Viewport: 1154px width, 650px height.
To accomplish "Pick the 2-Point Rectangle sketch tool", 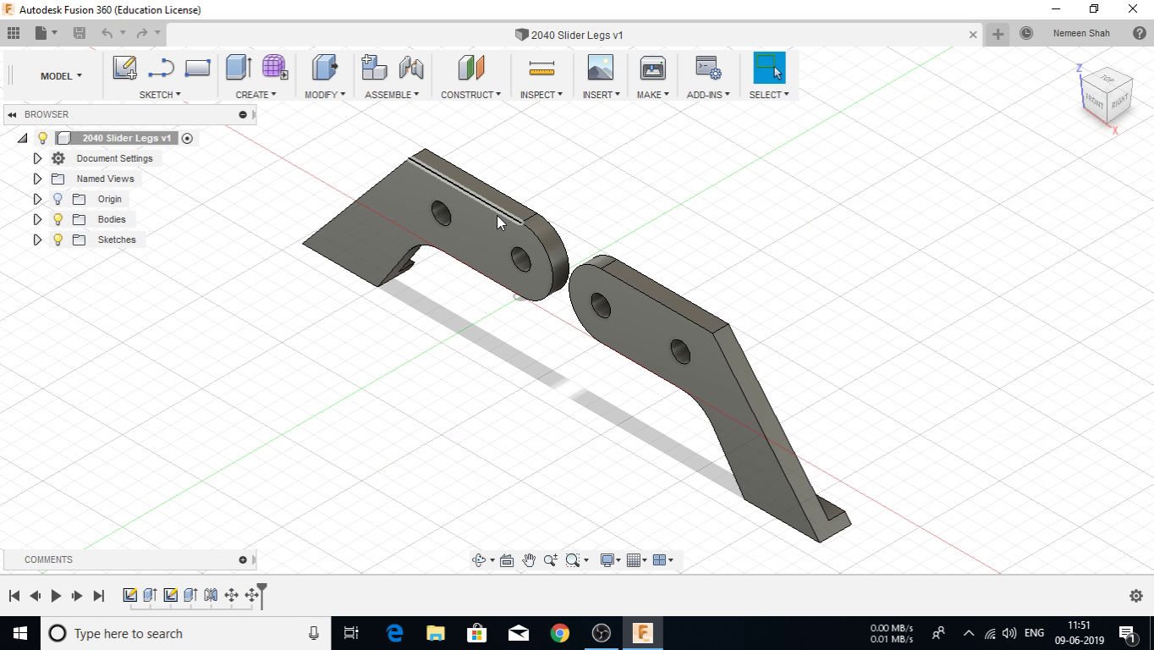I will click(197, 68).
